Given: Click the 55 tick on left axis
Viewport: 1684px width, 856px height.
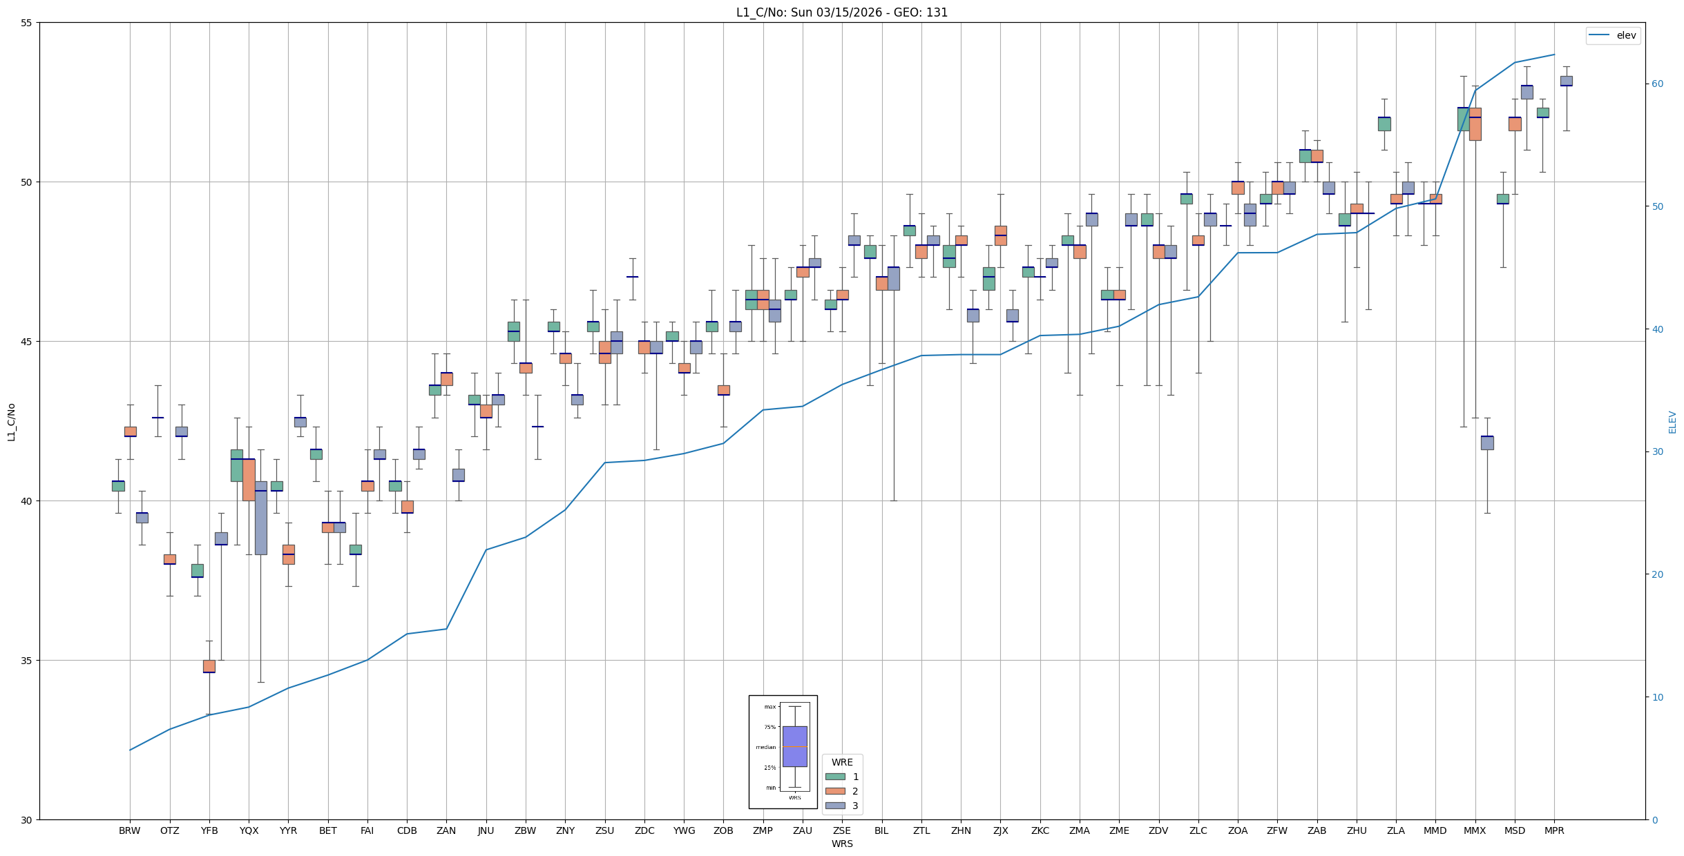Looking at the screenshot, I should click(x=27, y=23).
